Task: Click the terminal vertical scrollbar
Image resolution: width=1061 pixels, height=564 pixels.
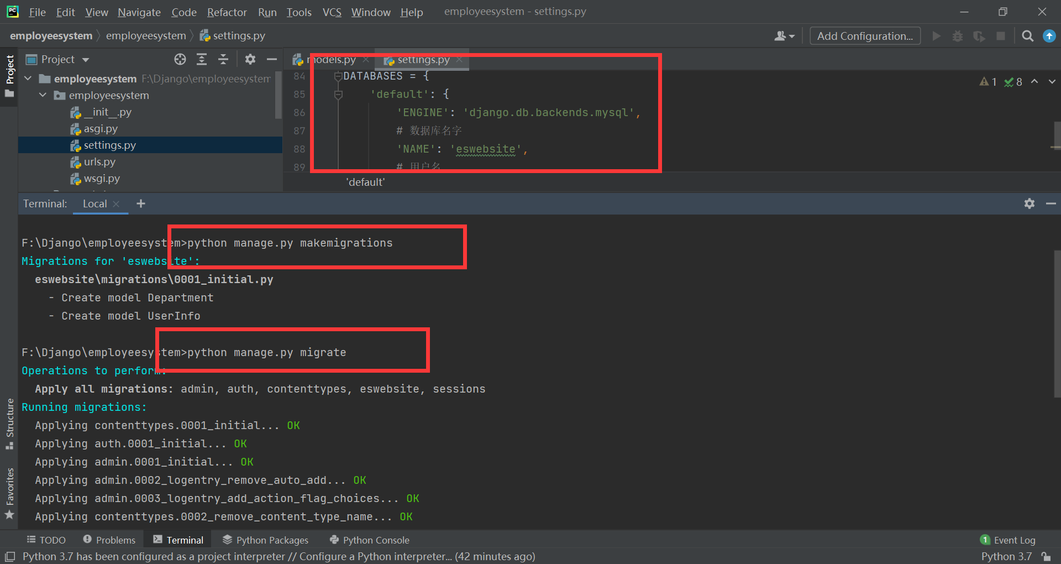Action: pyautogui.click(x=1057, y=323)
